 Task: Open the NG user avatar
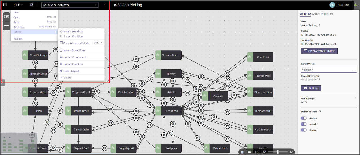tap(332, 5)
